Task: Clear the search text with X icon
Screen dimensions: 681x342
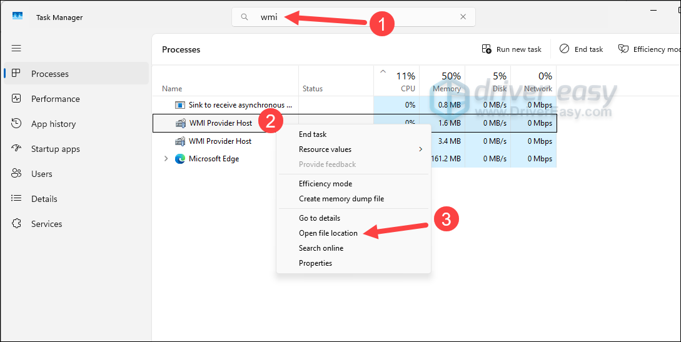Action: (x=463, y=17)
